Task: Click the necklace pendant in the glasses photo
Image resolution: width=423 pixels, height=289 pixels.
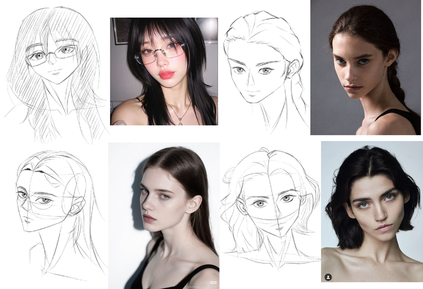Action: pos(180,121)
